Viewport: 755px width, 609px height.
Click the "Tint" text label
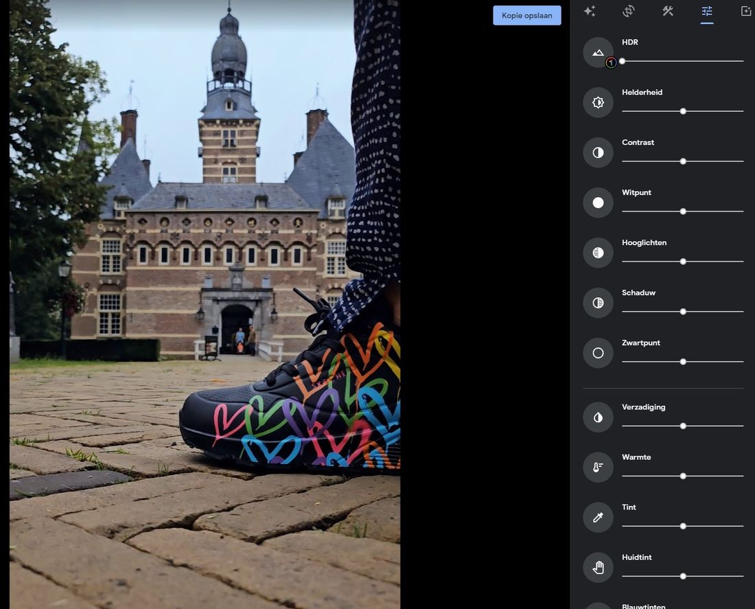[x=629, y=507]
